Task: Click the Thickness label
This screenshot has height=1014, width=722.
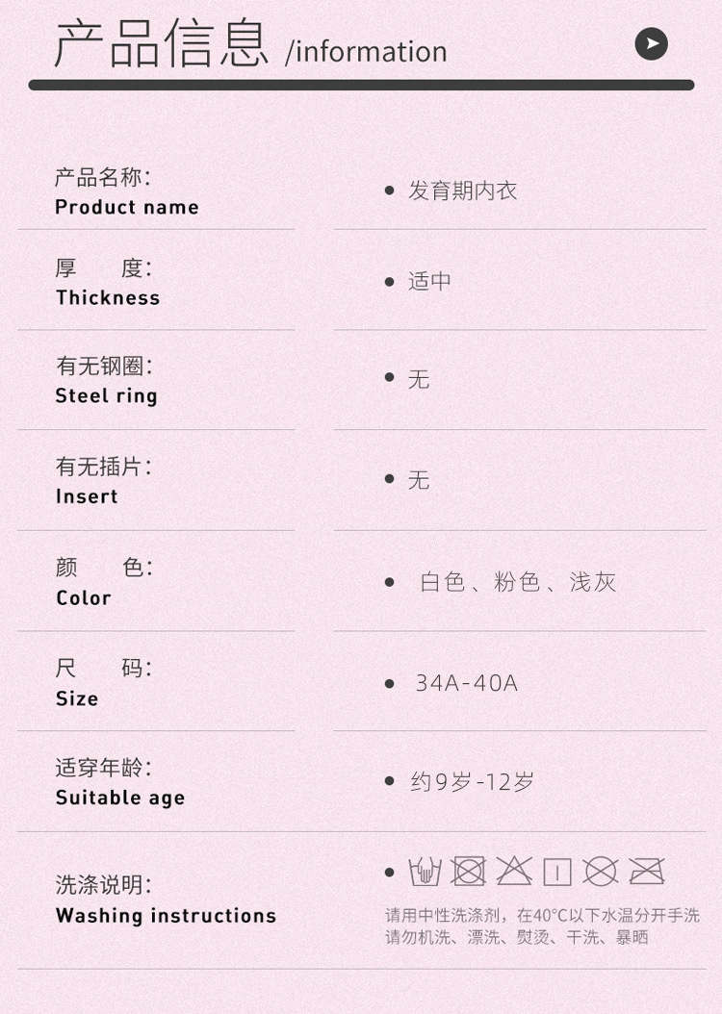Action: (x=108, y=297)
